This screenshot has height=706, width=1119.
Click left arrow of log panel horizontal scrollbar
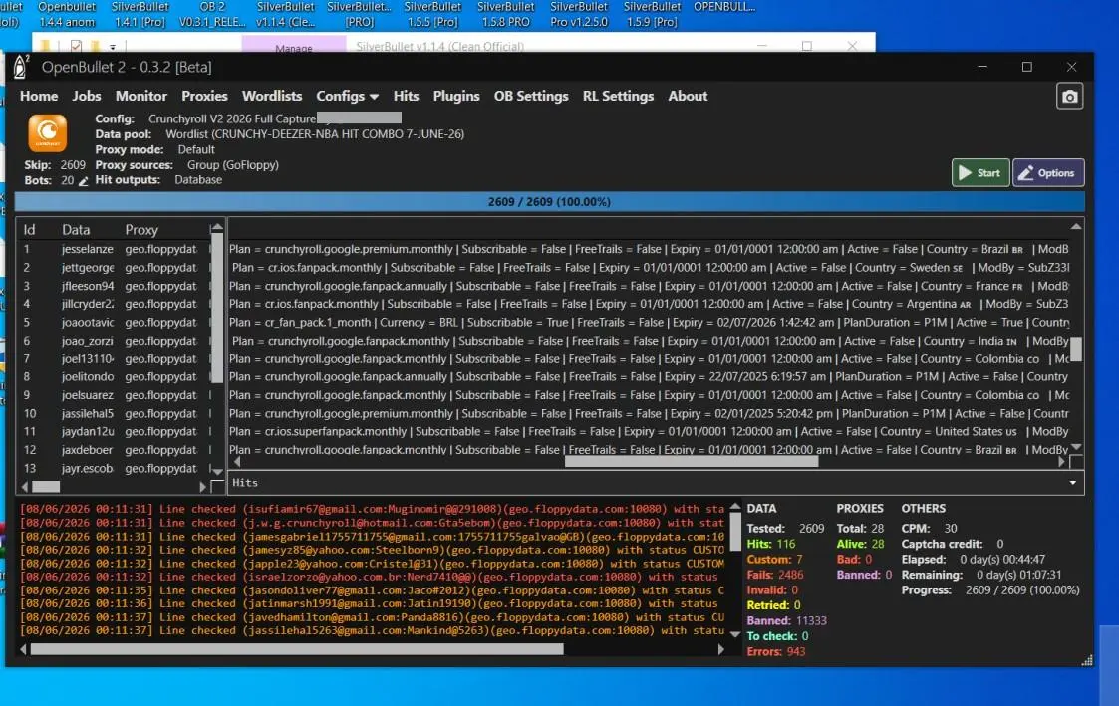pos(24,649)
